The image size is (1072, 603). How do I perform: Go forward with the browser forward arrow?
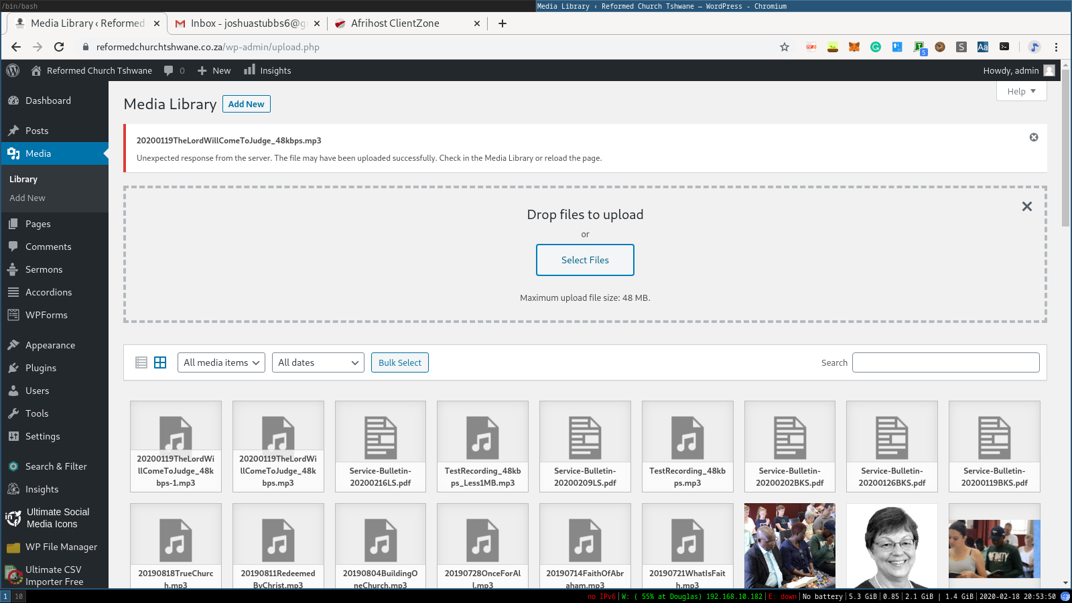point(38,47)
